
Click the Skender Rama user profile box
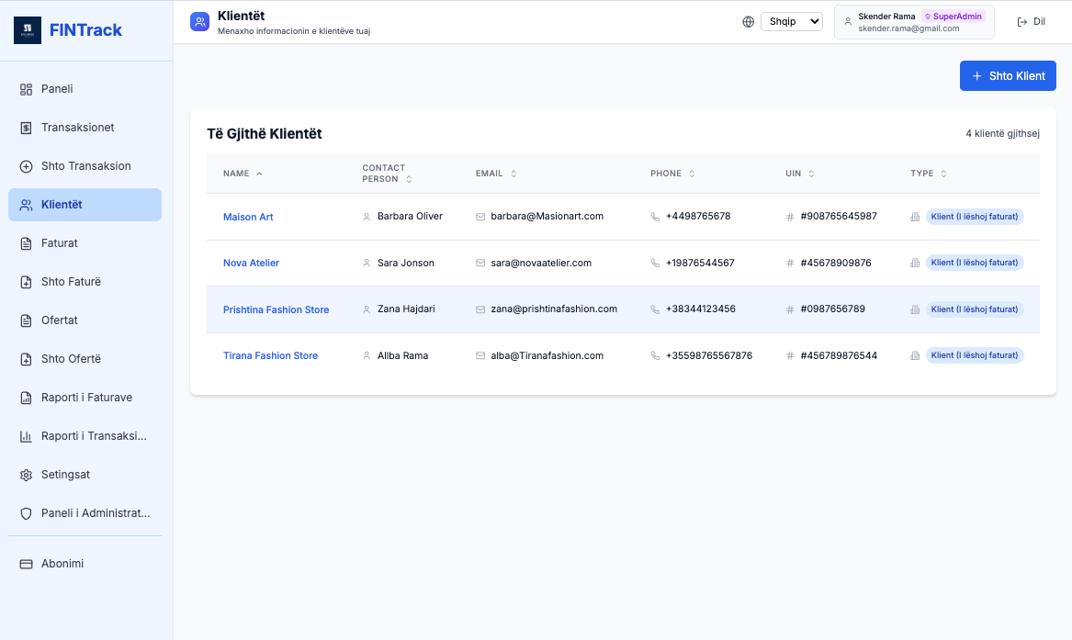(913, 22)
